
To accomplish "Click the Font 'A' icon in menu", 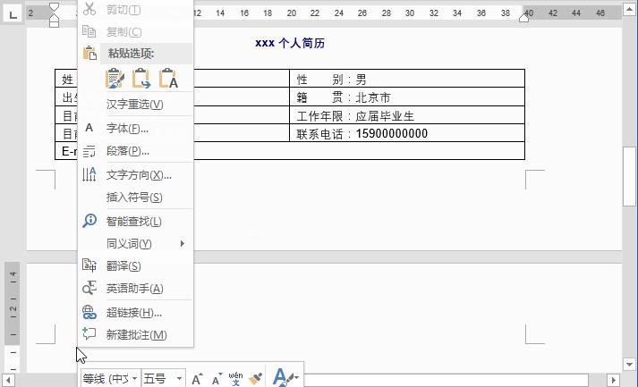I will [x=89, y=128].
